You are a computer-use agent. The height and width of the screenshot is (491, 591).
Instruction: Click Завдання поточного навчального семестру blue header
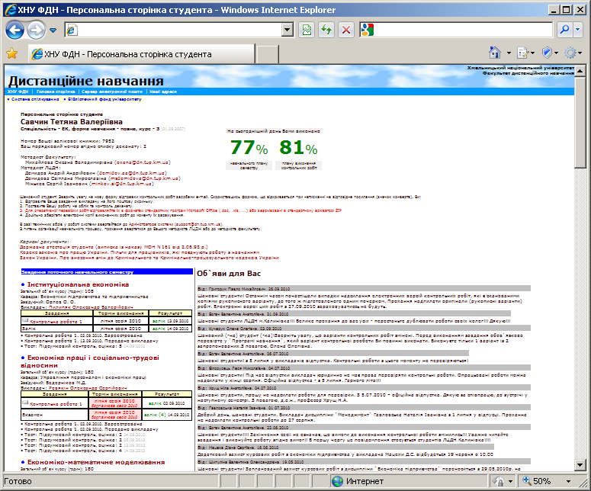107,271
